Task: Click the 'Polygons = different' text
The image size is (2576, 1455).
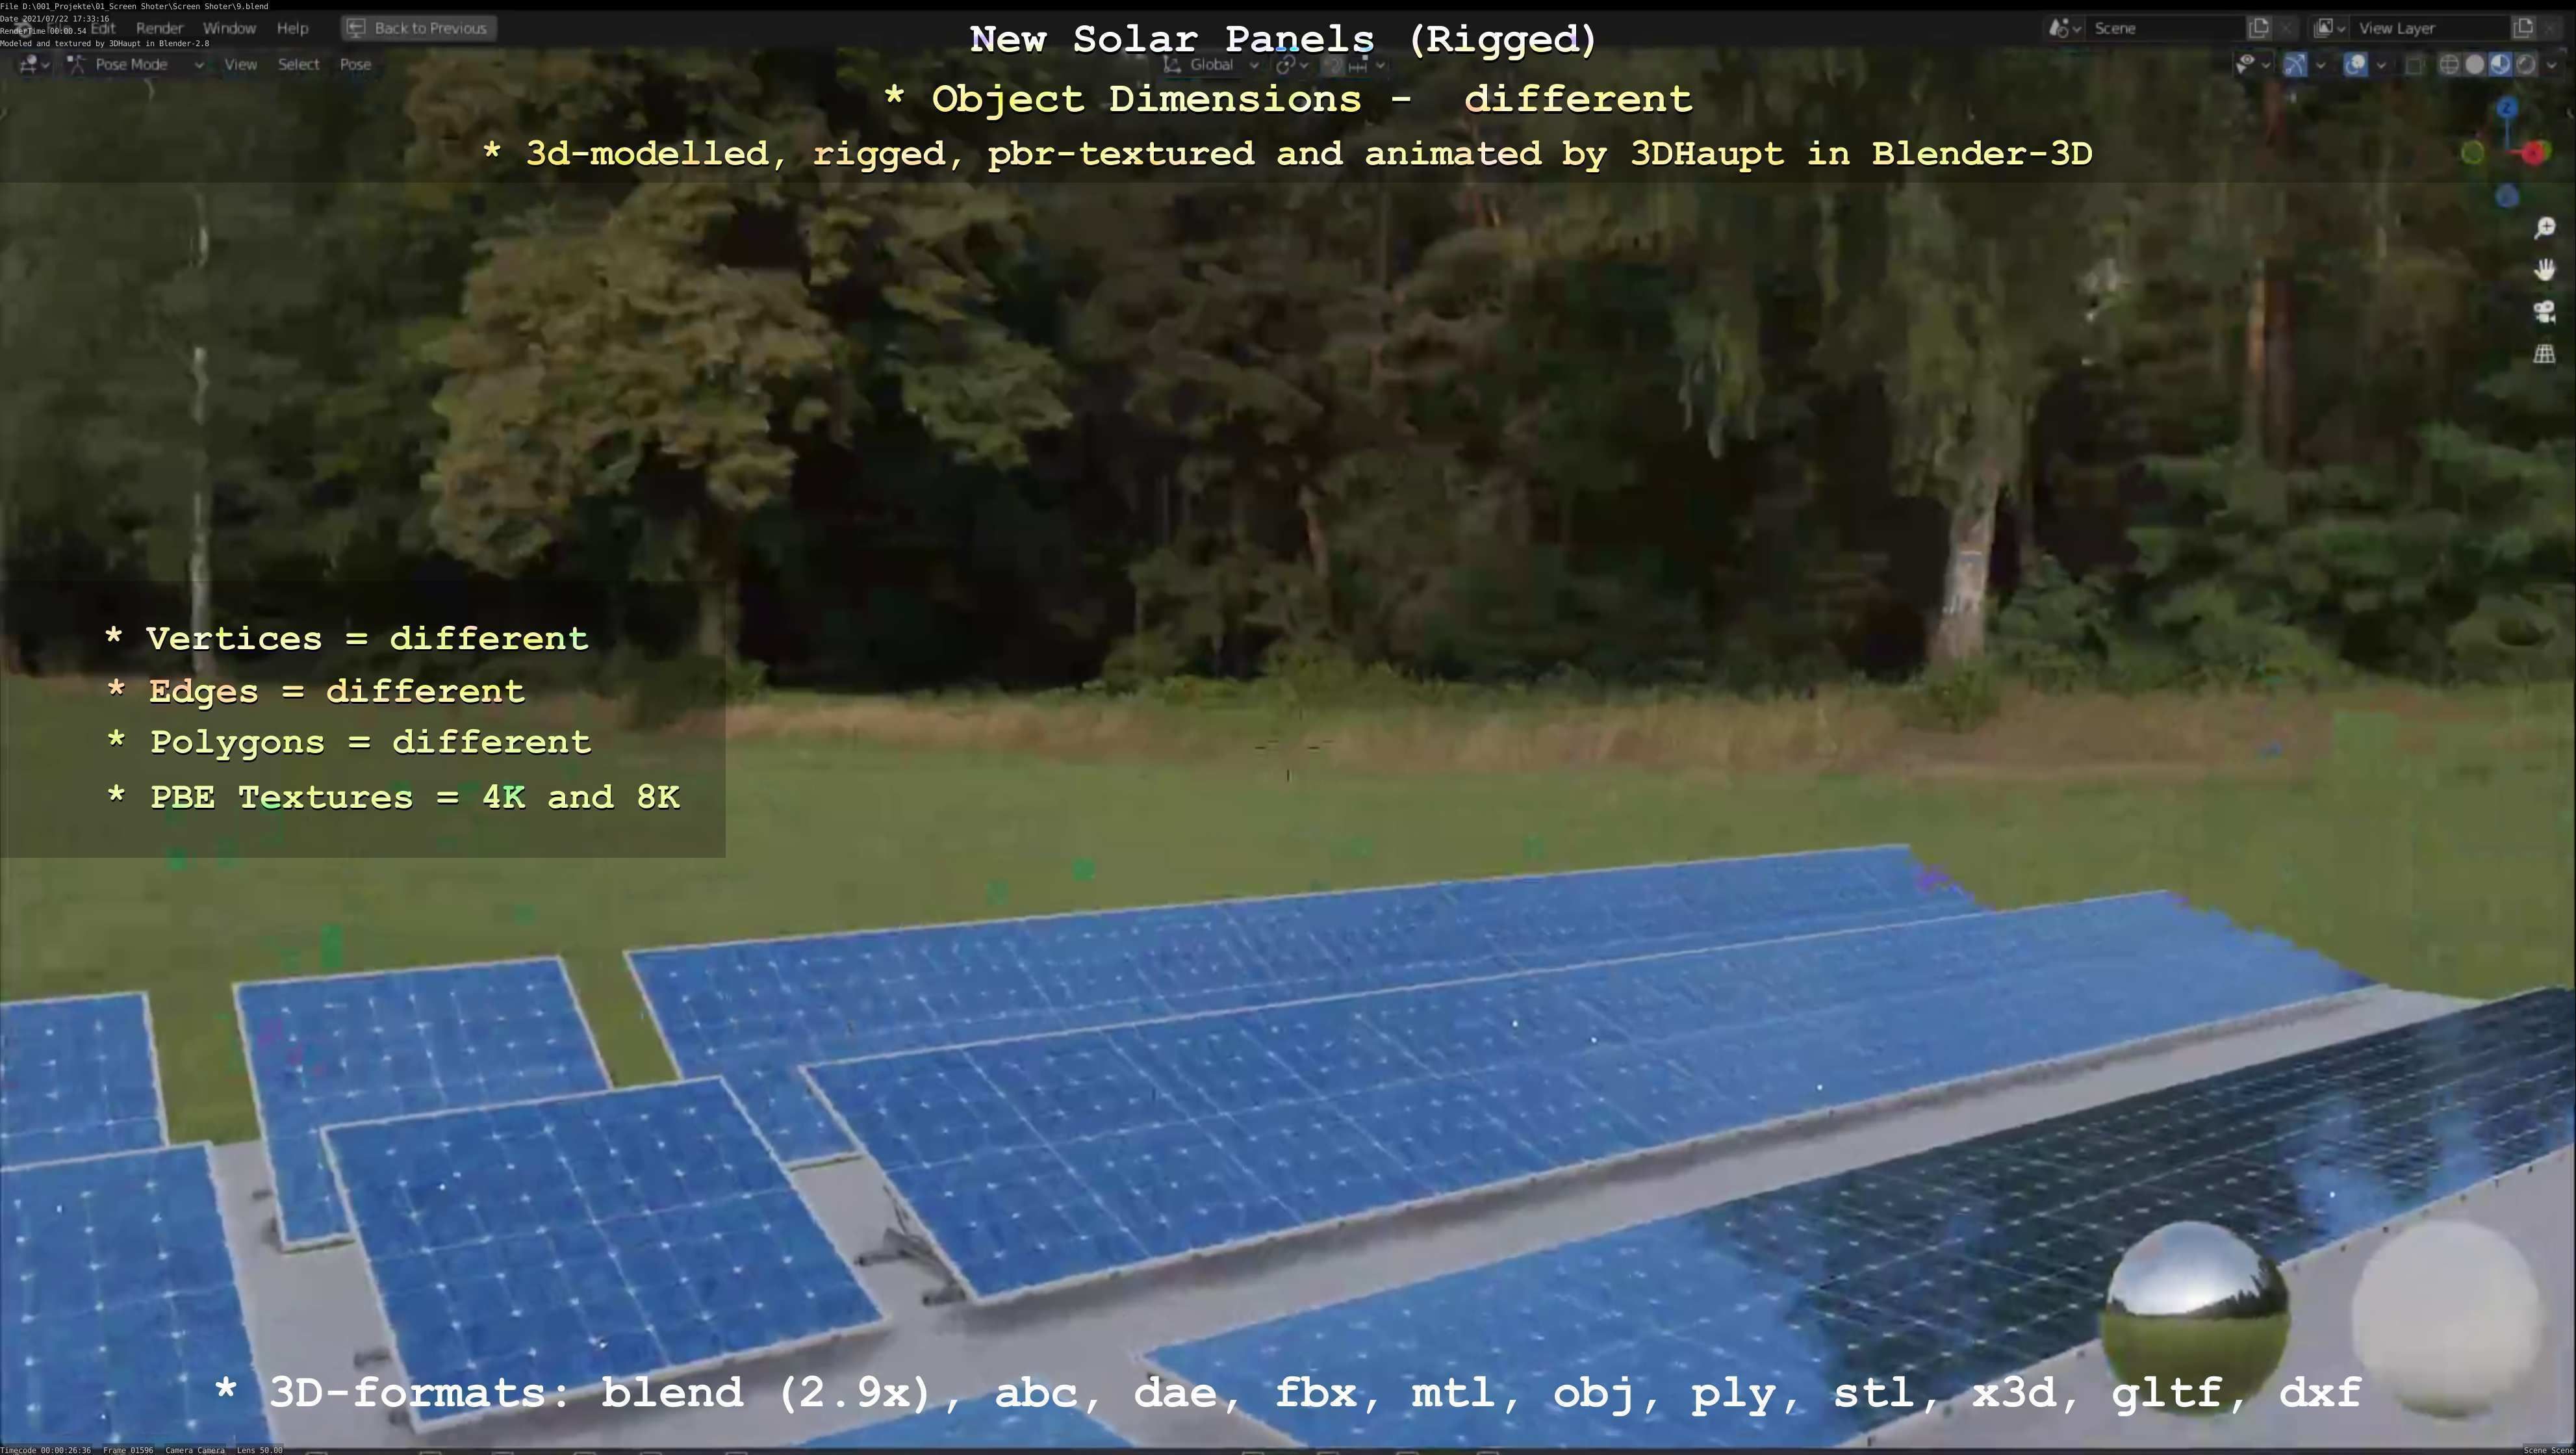Action: point(349,742)
